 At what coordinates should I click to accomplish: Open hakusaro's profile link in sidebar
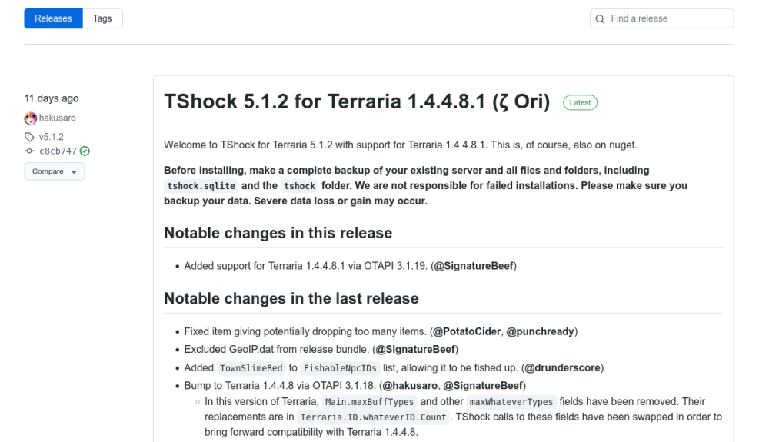tap(58, 118)
